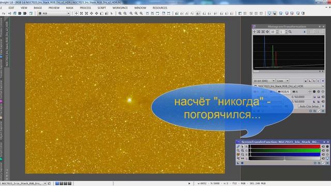
Task: Open the IMAGE menu
Action: click(38, 8)
